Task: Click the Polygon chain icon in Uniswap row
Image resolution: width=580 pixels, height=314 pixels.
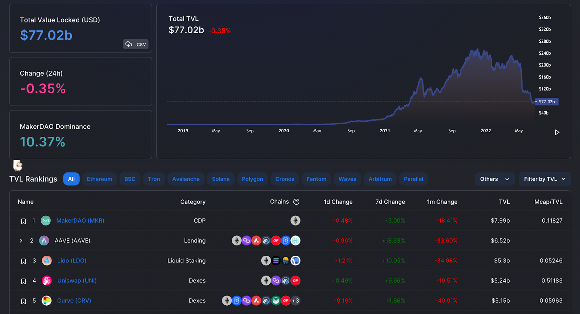Action: (x=276, y=281)
